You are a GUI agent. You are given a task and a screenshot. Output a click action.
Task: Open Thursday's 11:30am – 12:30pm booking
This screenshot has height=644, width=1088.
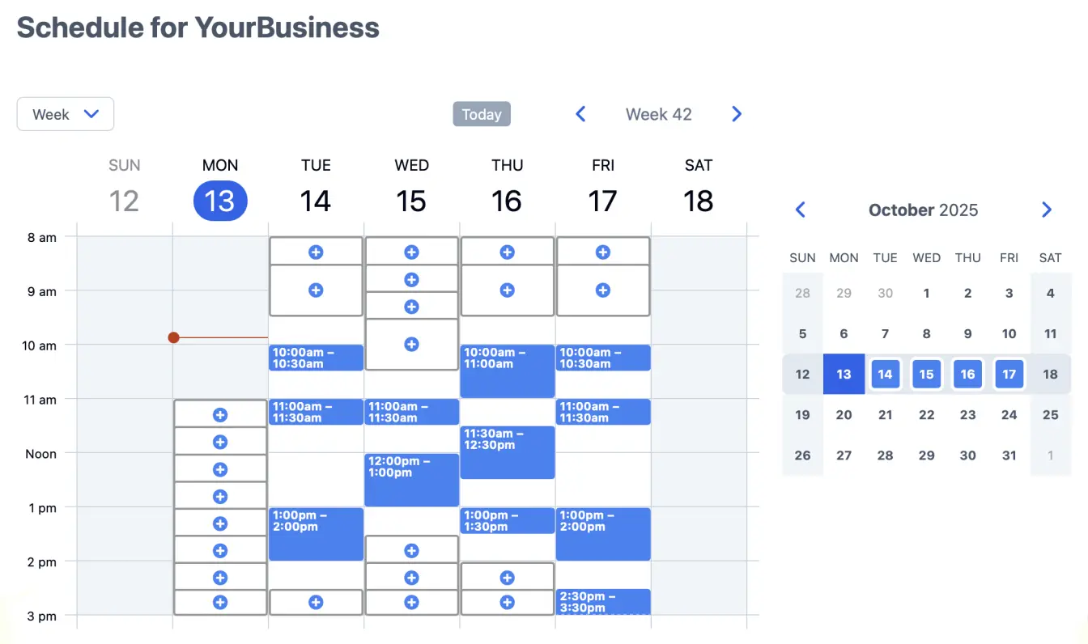pos(507,453)
